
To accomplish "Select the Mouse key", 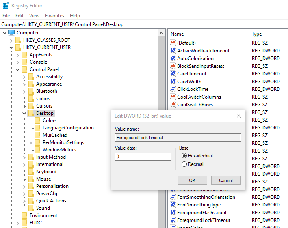I will pos(43,179).
